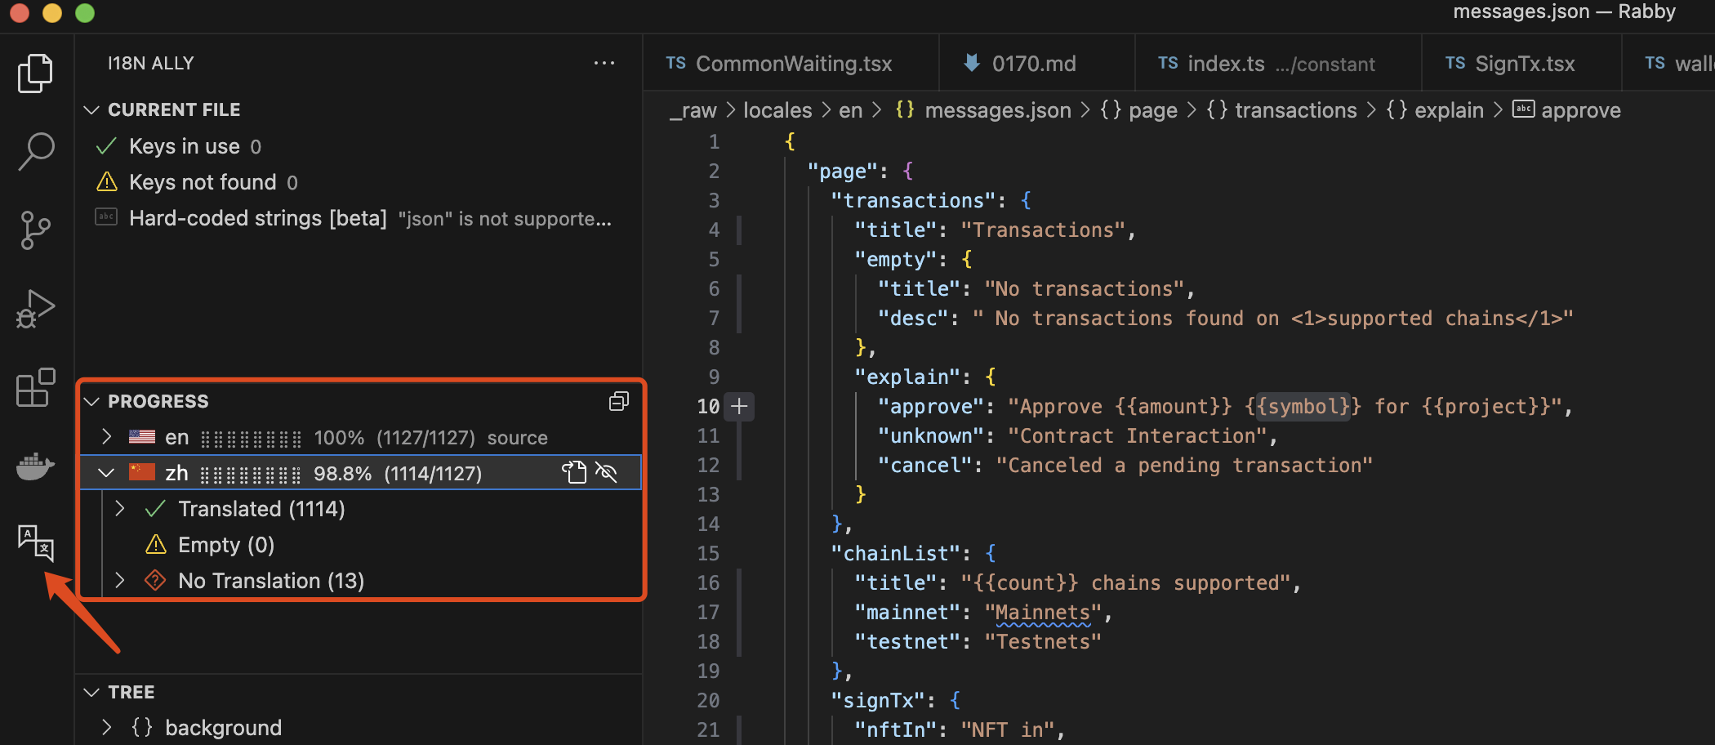Open the I18N ALLY panel more actions menu
Viewport: 1715px width, 745px height.
tap(604, 63)
